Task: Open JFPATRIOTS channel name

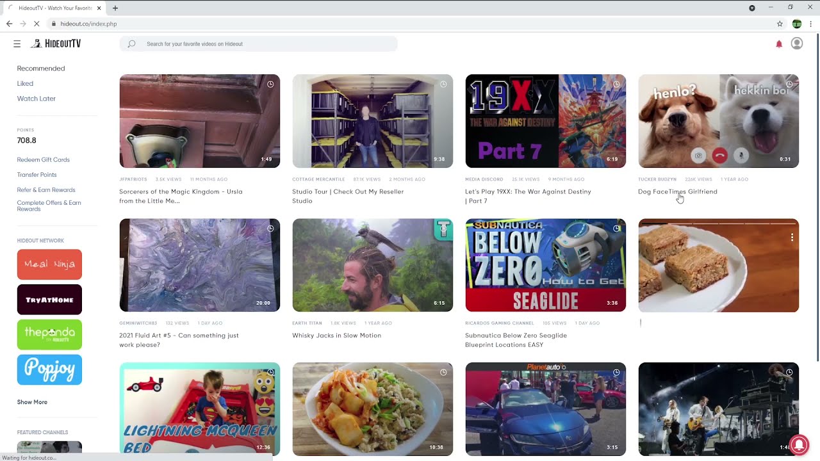Action: pyautogui.click(x=133, y=179)
